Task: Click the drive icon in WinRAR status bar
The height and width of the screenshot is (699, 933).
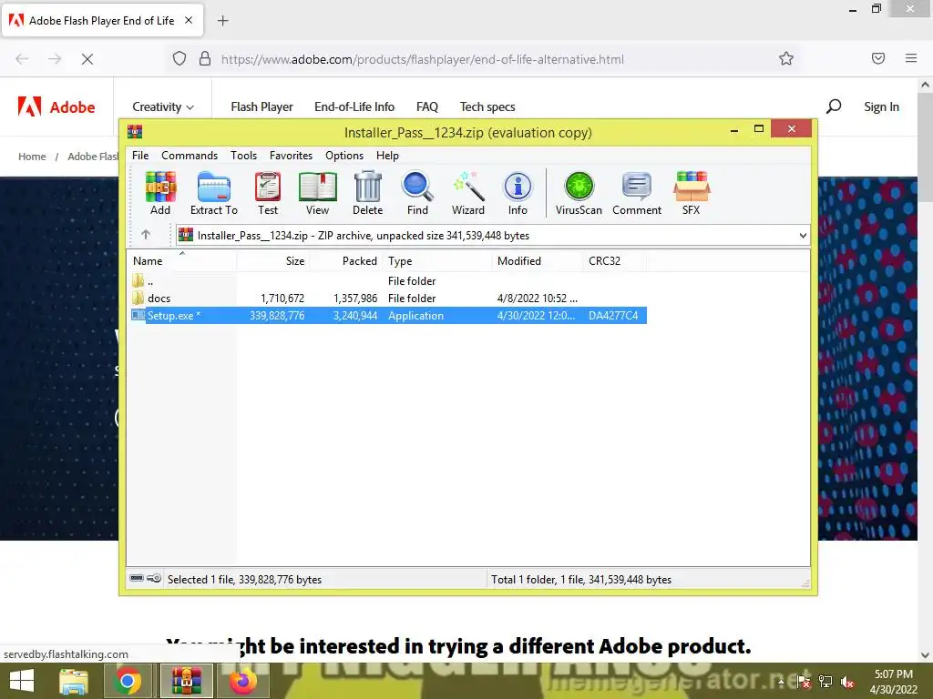Action: pyautogui.click(x=137, y=578)
